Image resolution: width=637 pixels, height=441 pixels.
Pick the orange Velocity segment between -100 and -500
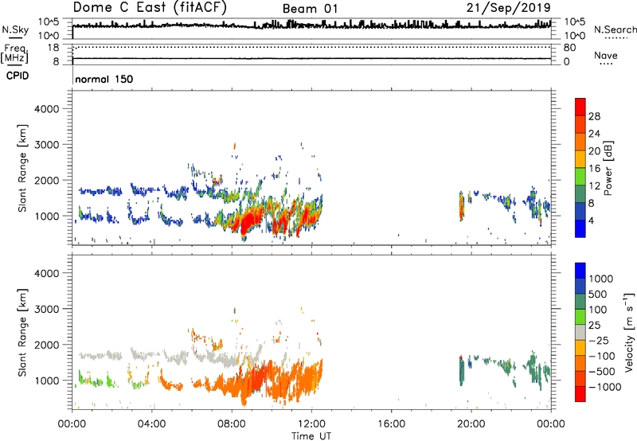pos(580,364)
